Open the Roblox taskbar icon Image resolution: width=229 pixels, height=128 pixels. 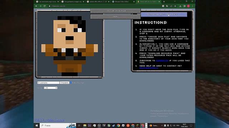tap(123, 126)
